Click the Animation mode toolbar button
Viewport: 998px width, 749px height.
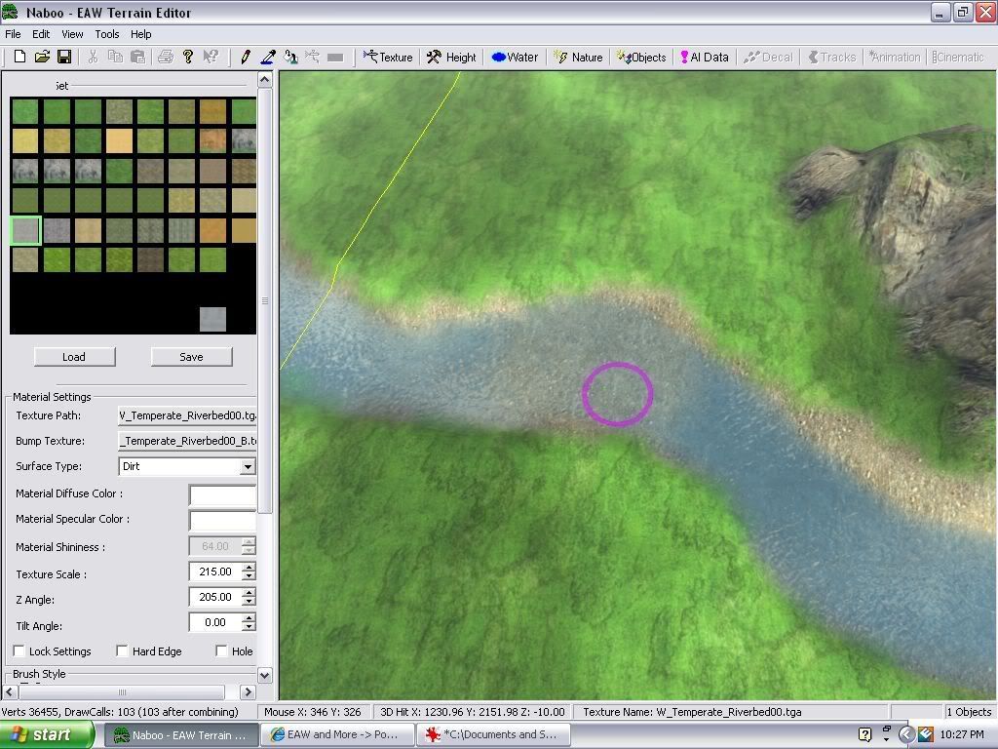895,58
